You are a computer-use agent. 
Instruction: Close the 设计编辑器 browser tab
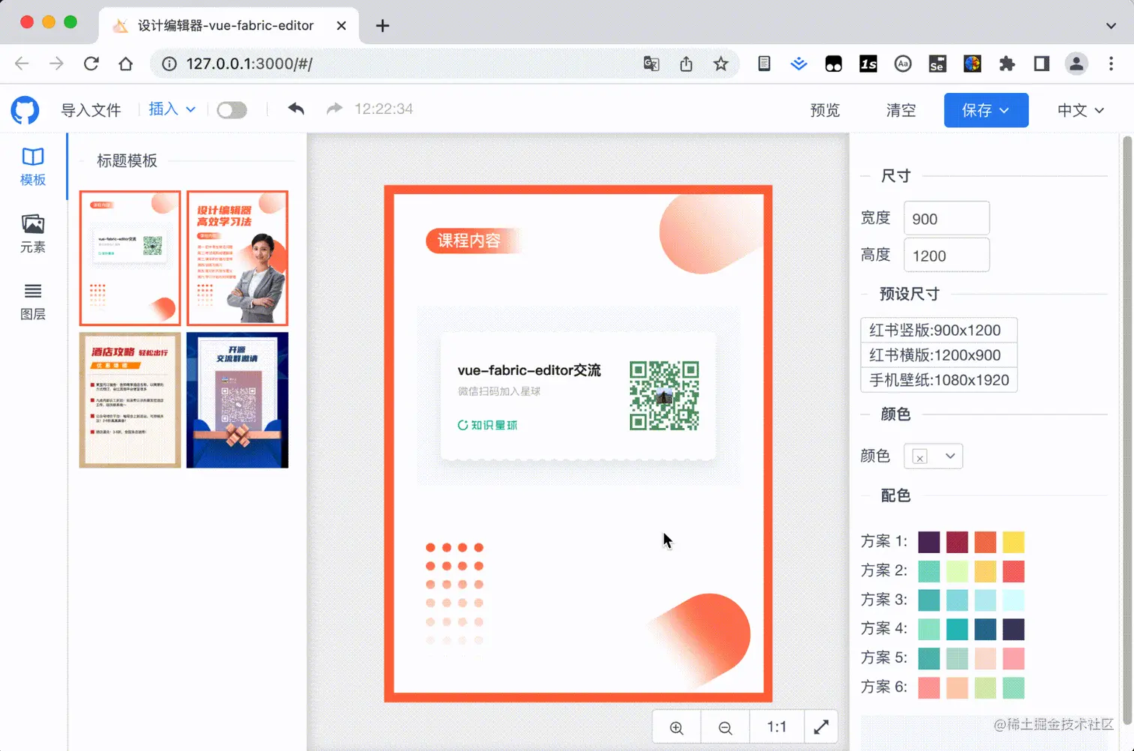tap(341, 25)
